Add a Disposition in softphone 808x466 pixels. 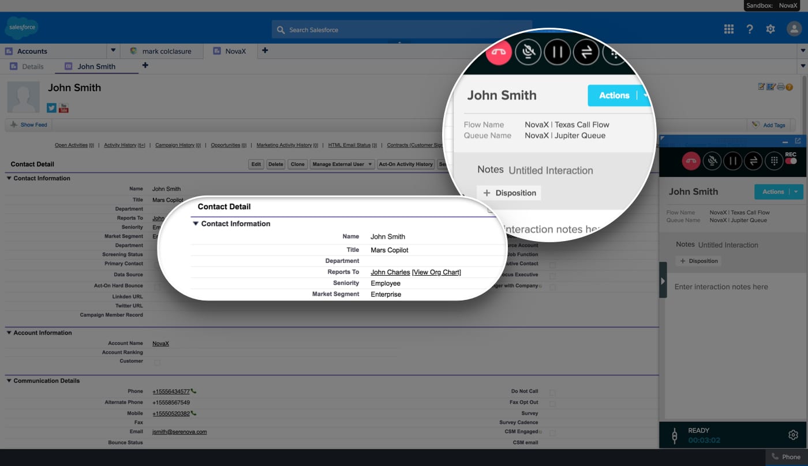coord(698,261)
